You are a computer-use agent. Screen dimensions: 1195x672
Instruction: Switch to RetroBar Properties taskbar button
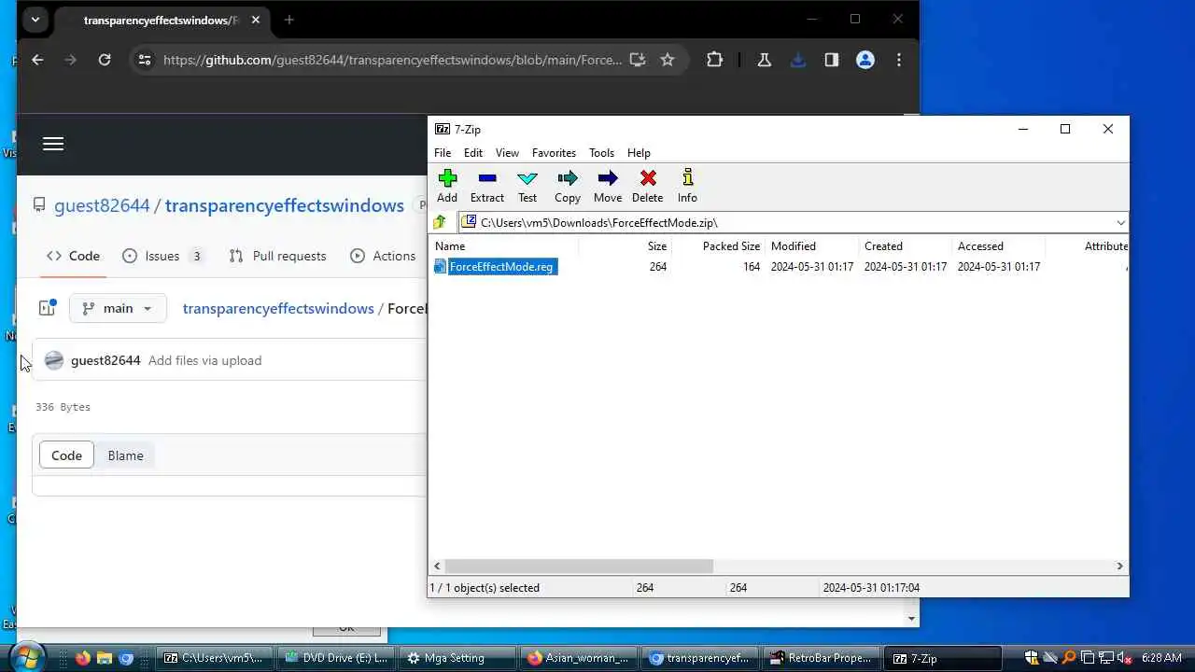[822, 658]
